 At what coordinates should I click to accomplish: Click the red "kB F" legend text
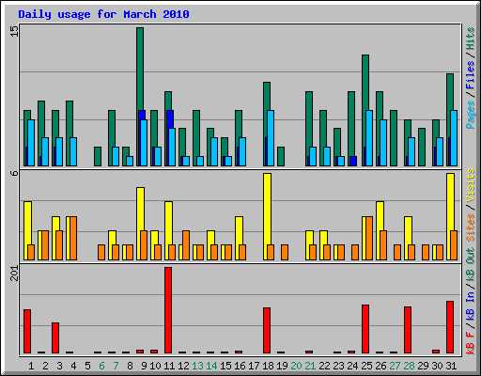click(x=471, y=342)
